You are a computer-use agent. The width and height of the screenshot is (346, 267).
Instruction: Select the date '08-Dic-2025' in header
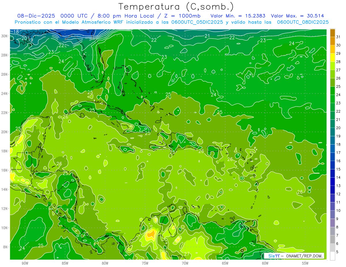(36, 16)
